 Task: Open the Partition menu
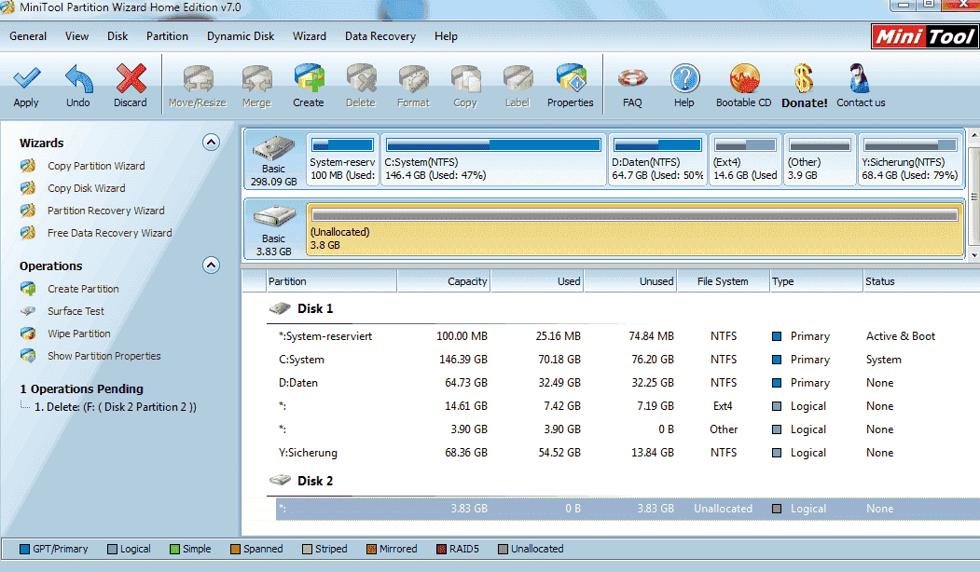(x=168, y=36)
